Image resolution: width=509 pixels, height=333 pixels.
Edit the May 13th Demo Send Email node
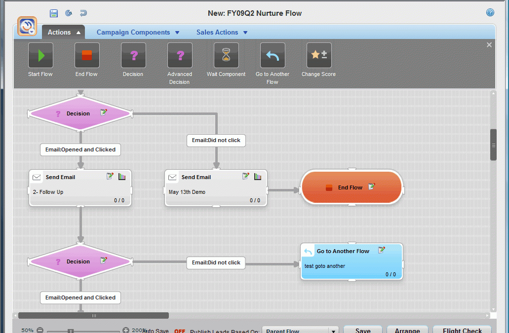(x=246, y=176)
